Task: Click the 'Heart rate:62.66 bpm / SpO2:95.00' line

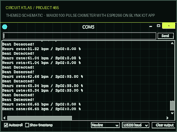Action: pos(43,77)
